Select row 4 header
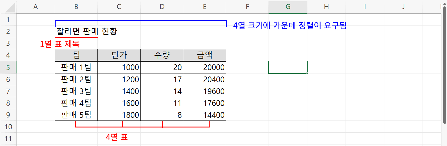Viewport: 447px width, 146px height. pos(8,55)
